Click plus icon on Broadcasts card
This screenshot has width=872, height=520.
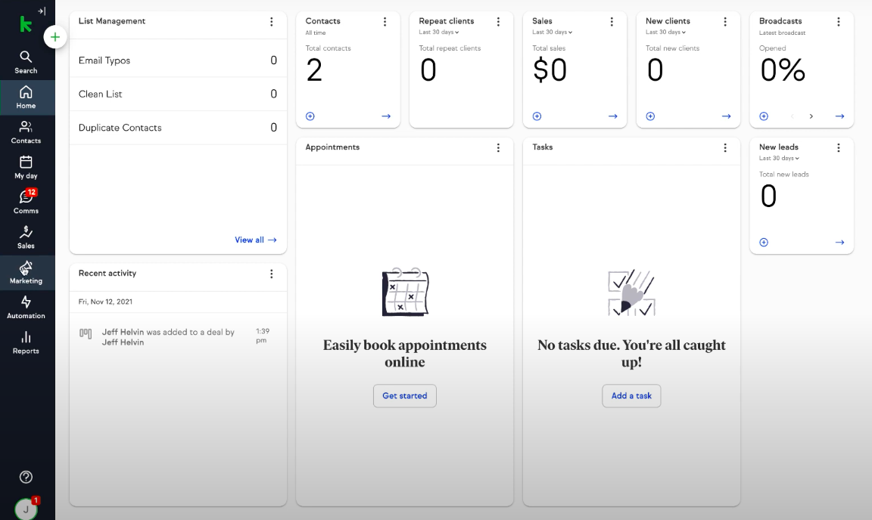(x=764, y=116)
